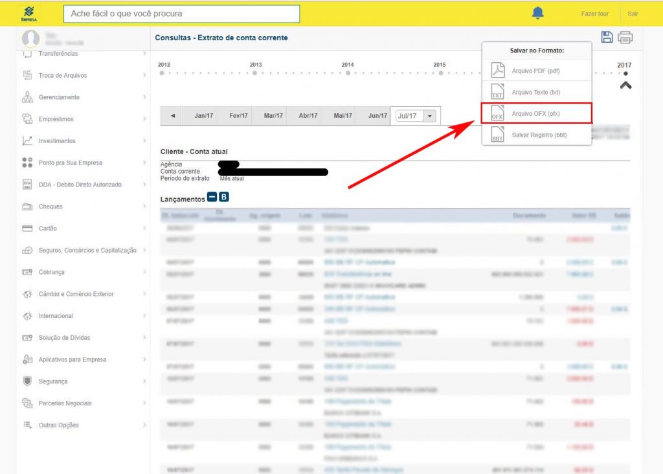Click the printer icon
663x474 pixels.
pyautogui.click(x=625, y=38)
